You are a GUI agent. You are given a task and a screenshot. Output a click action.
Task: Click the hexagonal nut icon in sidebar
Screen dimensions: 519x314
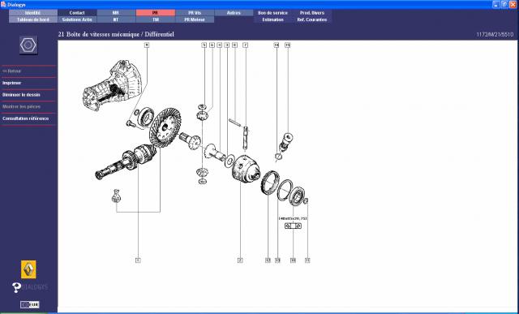pos(28,45)
